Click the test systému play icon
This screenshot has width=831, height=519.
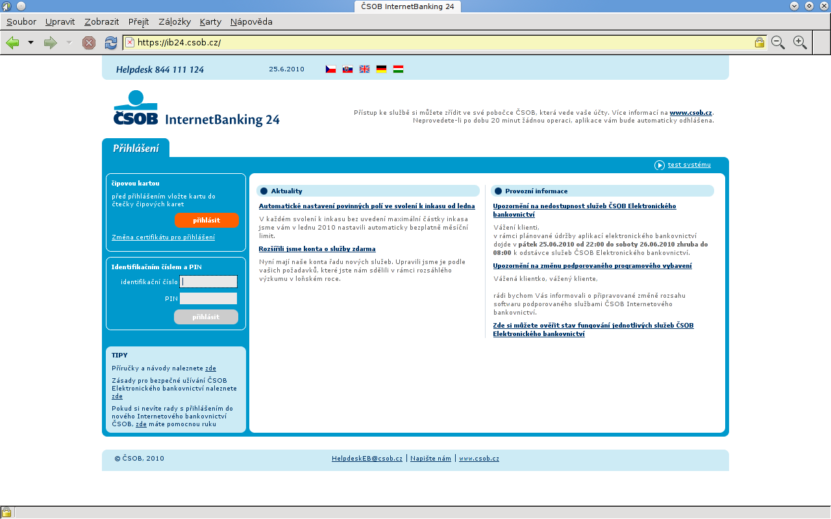tap(660, 165)
